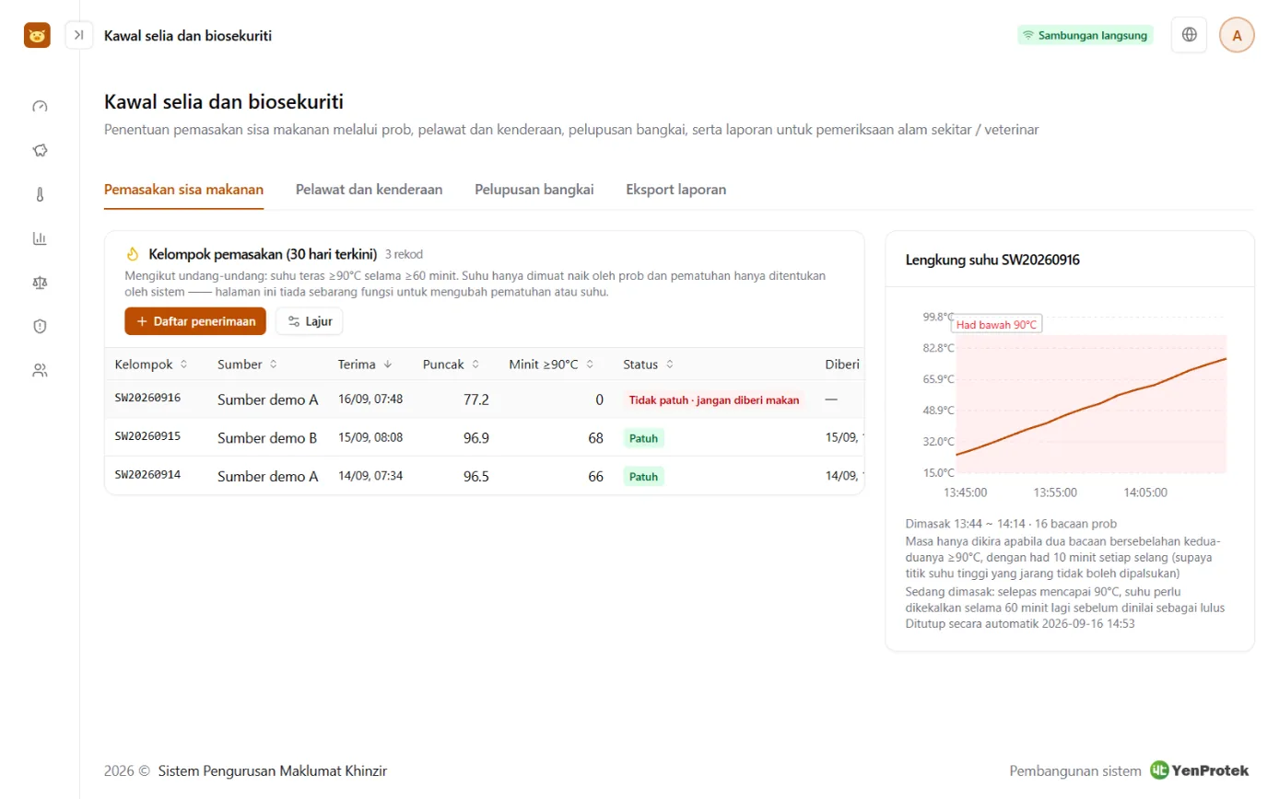Open the users icon in sidebar
This screenshot has width=1279, height=799.
click(x=40, y=370)
